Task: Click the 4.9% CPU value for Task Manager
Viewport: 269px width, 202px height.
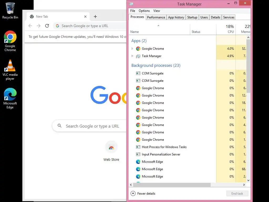Action: 230,56
